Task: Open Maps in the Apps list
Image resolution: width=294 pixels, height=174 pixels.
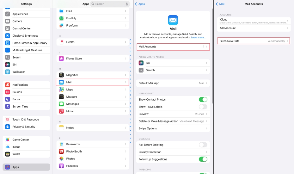Action: [x=93, y=90]
